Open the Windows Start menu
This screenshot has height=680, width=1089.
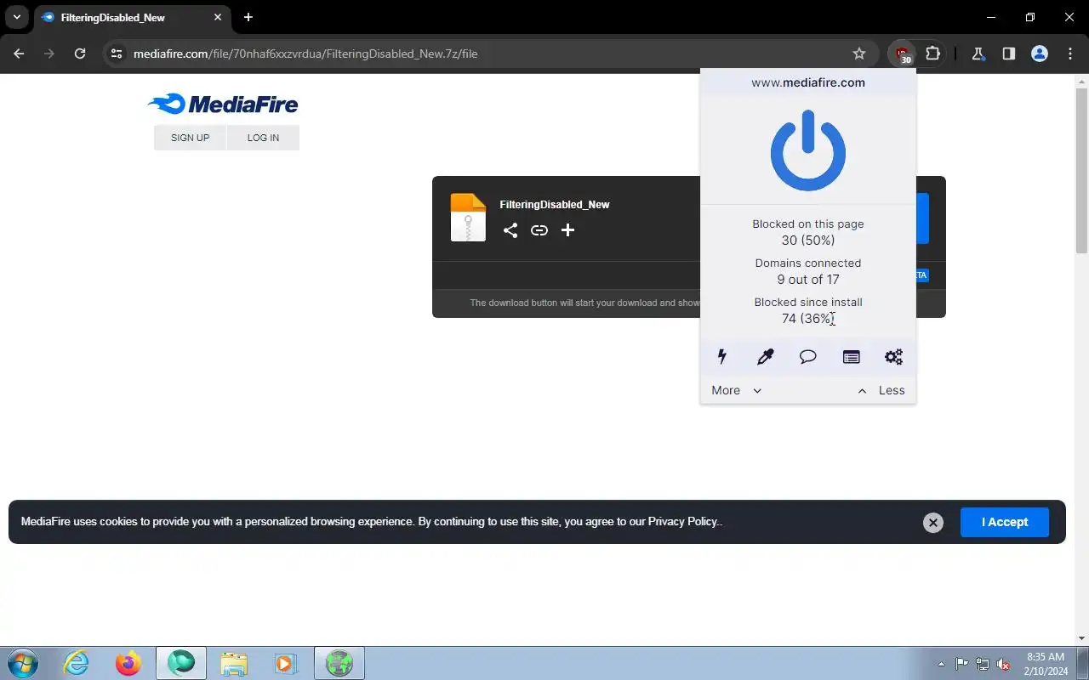23,663
